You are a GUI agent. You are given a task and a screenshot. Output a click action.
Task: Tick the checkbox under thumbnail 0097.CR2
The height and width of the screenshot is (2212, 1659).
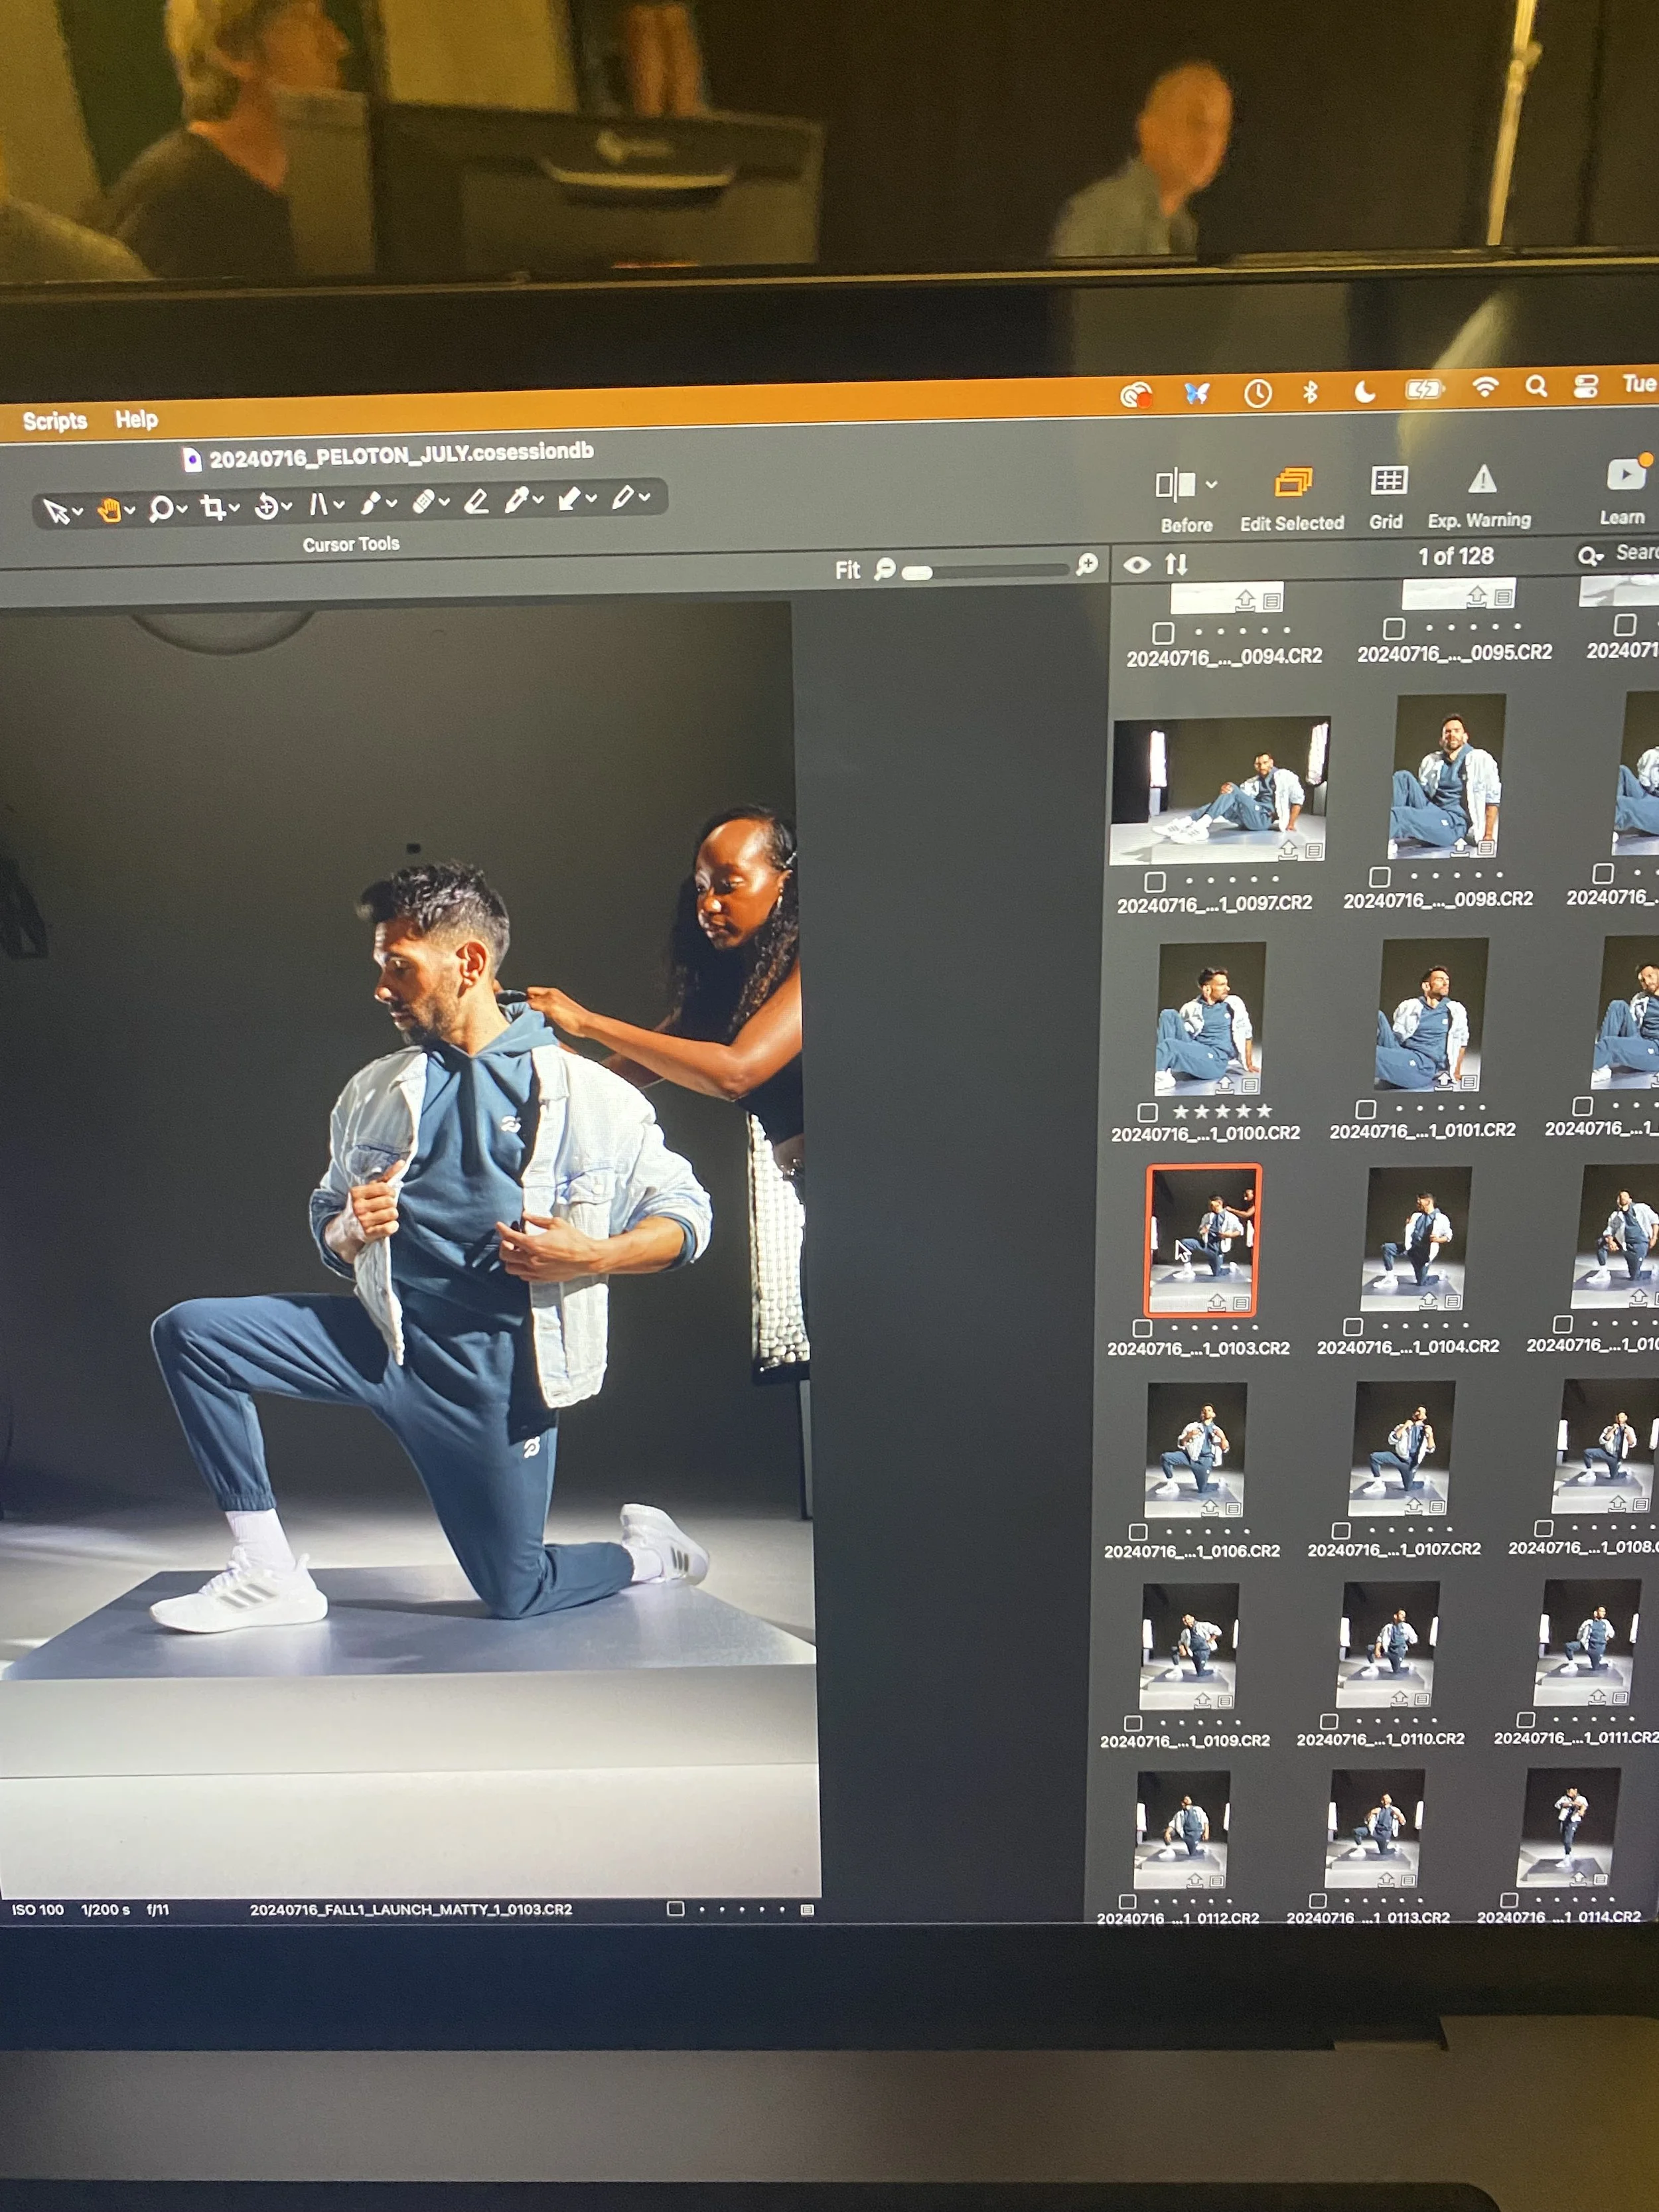(x=1155, y=882)
